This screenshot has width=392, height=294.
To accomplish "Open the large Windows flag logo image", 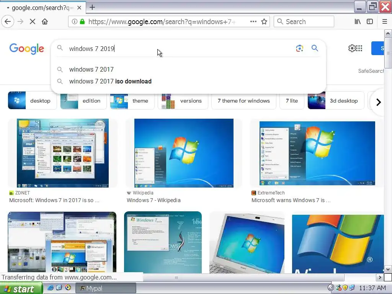I will (x=338, y=244).
